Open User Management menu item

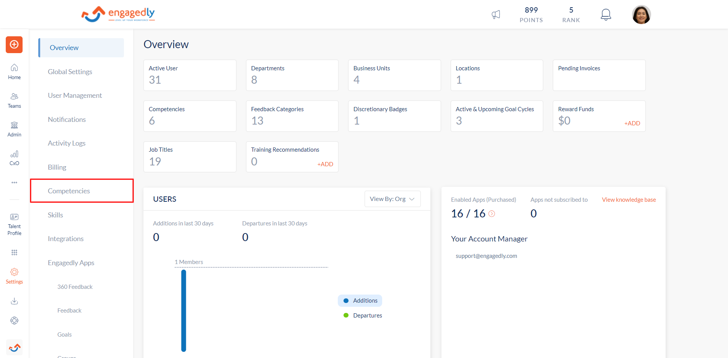point(75,96)
